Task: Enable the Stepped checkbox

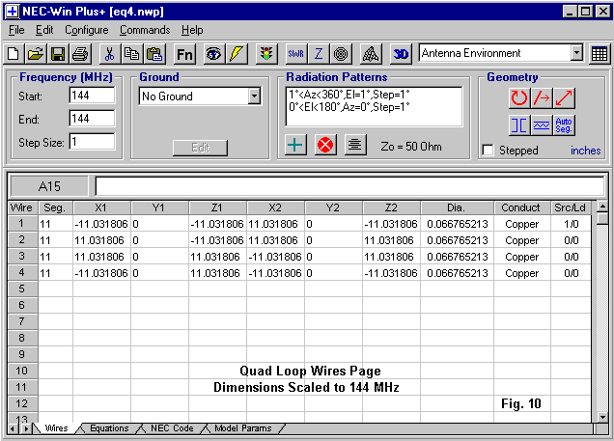Action: click(488, 151)
